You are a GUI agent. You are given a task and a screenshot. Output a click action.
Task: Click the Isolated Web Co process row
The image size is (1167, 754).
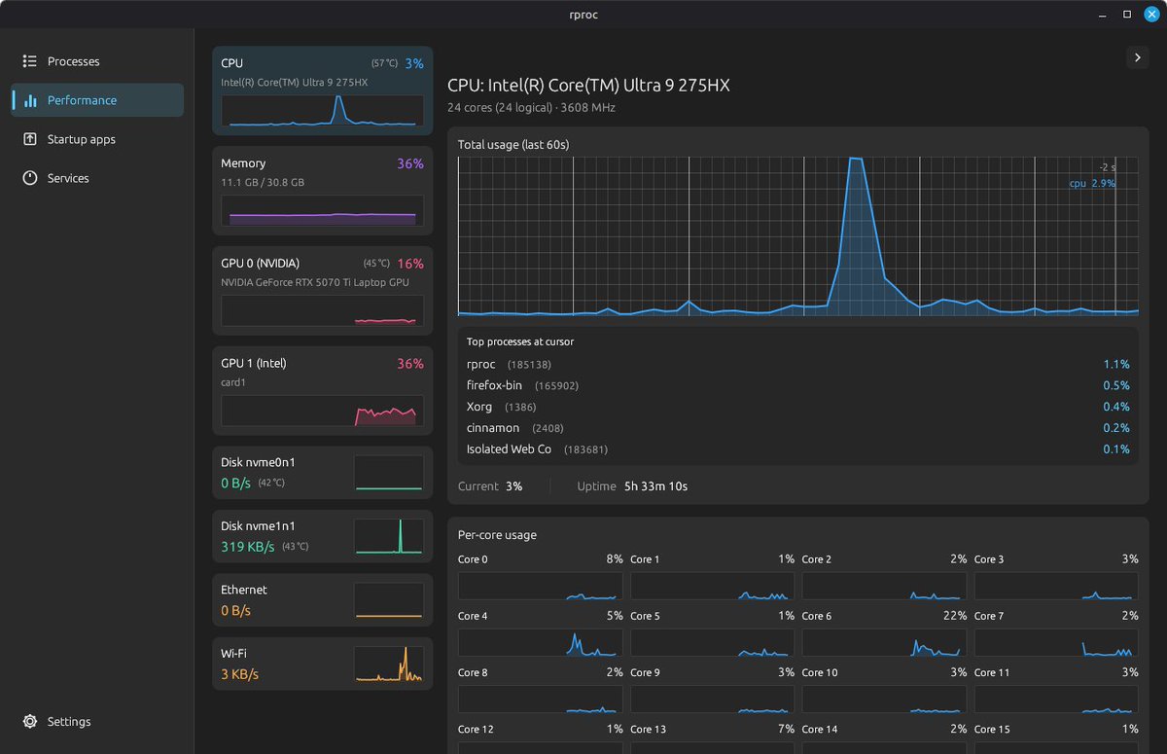(797, 449)
